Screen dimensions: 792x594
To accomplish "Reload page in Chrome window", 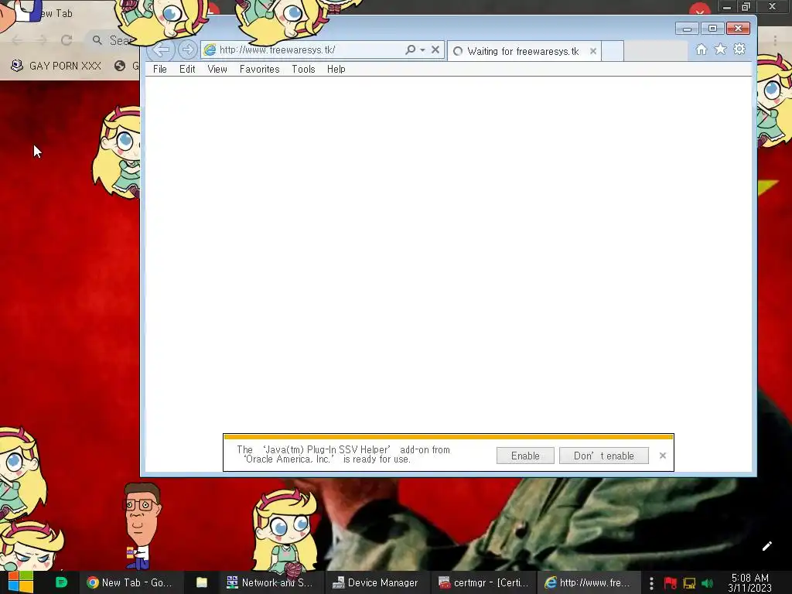I will [x=67, y=40].
